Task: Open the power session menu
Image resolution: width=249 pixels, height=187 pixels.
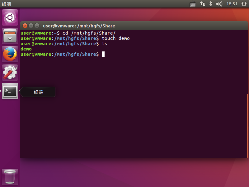Action: 244,4
